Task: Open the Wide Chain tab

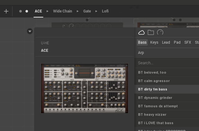Action: [62, 11]
